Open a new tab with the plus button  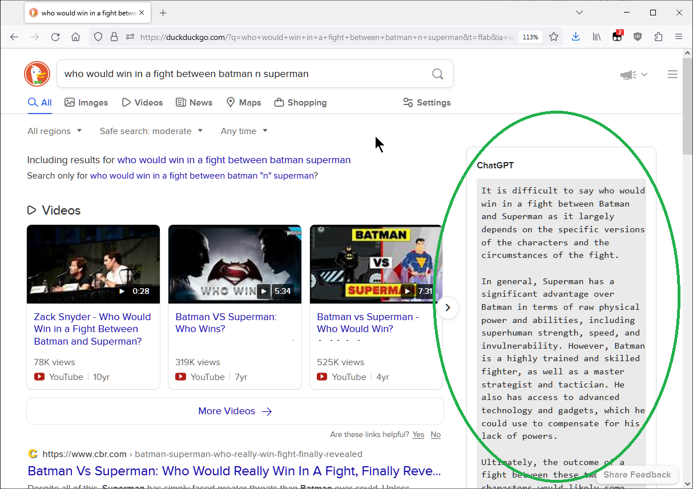163,13
